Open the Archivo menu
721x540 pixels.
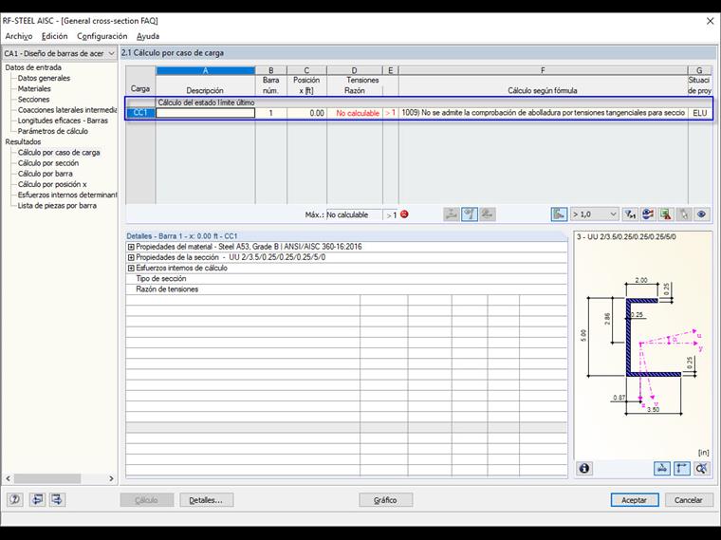point(19,36)
